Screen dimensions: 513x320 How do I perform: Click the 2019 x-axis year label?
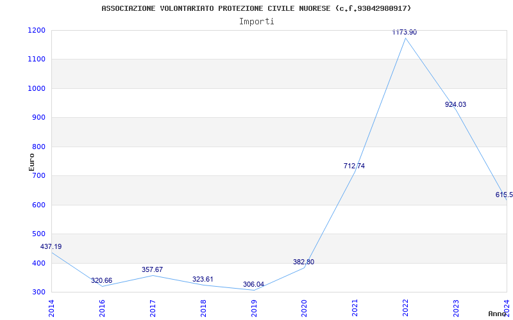click(253, 308)
